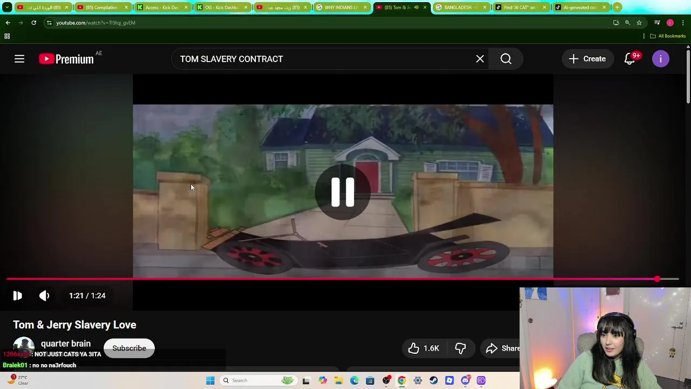Mute the video volume speaker
Image resolution: width=691 pixels, height=389 pixels.
[44, 296]
